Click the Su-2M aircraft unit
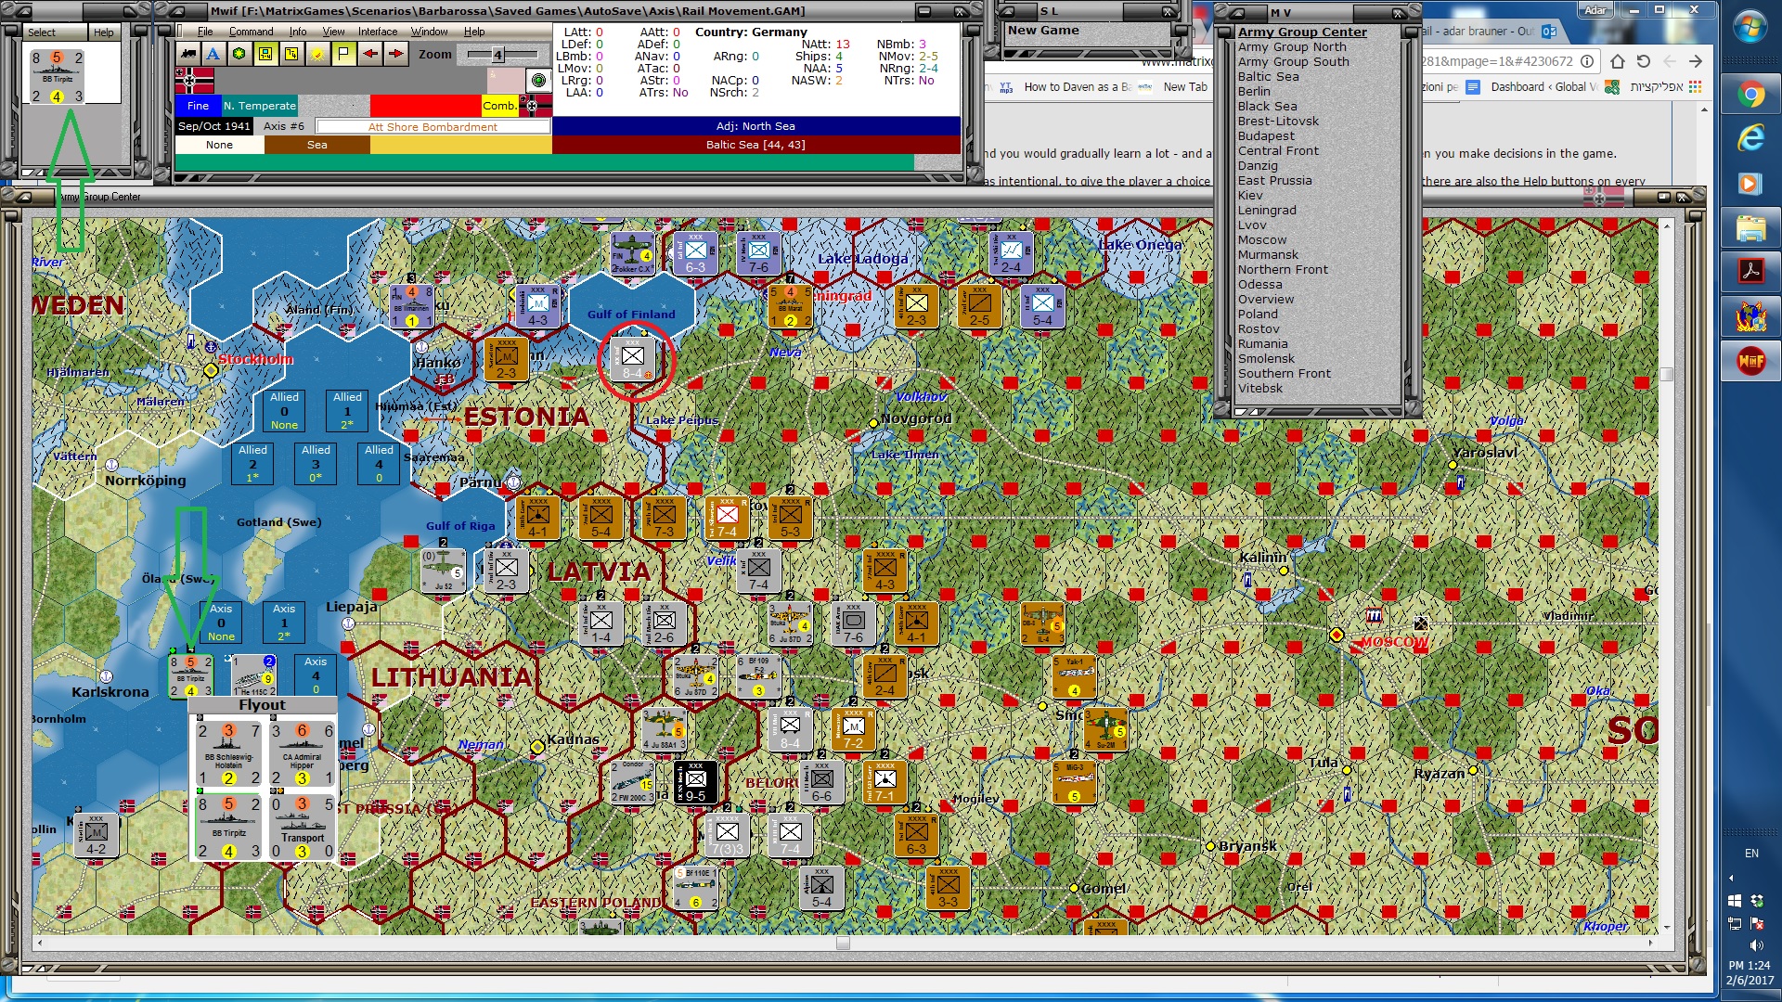Viewport: 1782px width, 1002px height. 1105,729
